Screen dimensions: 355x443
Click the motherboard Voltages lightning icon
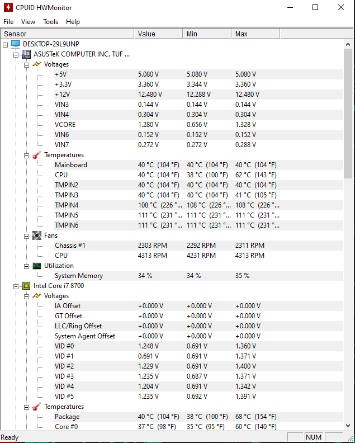[37, 64]
